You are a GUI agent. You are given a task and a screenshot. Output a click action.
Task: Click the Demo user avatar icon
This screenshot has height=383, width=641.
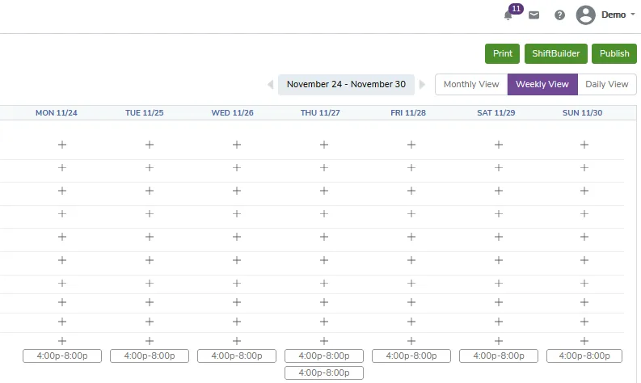(x=585, y=15)
